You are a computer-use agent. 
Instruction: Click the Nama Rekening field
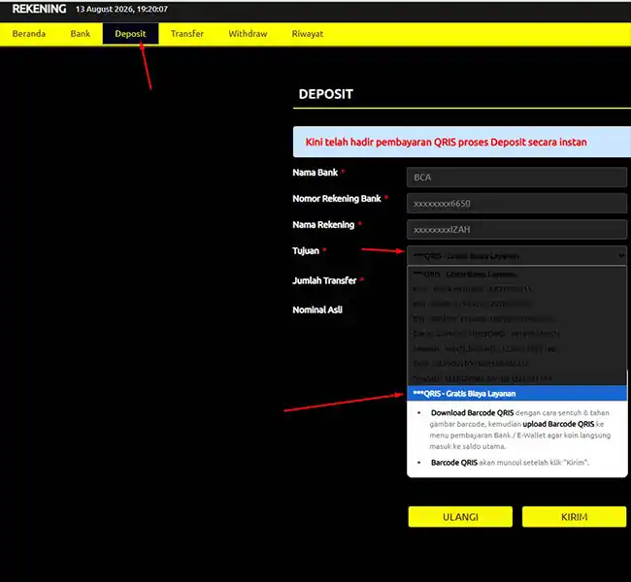[516, 230]
